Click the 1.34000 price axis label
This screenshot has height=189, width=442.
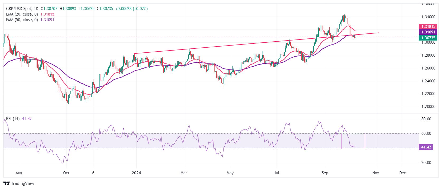(x=428, y=17)
